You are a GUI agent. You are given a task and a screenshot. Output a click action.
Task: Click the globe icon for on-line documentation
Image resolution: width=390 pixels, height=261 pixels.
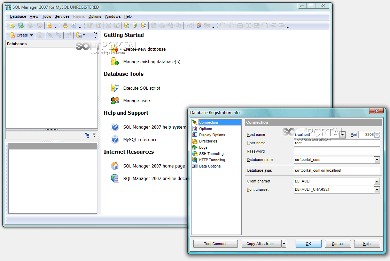[115, 178]
